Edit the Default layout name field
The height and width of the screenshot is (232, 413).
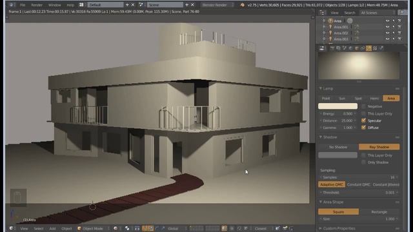(105, 5)
